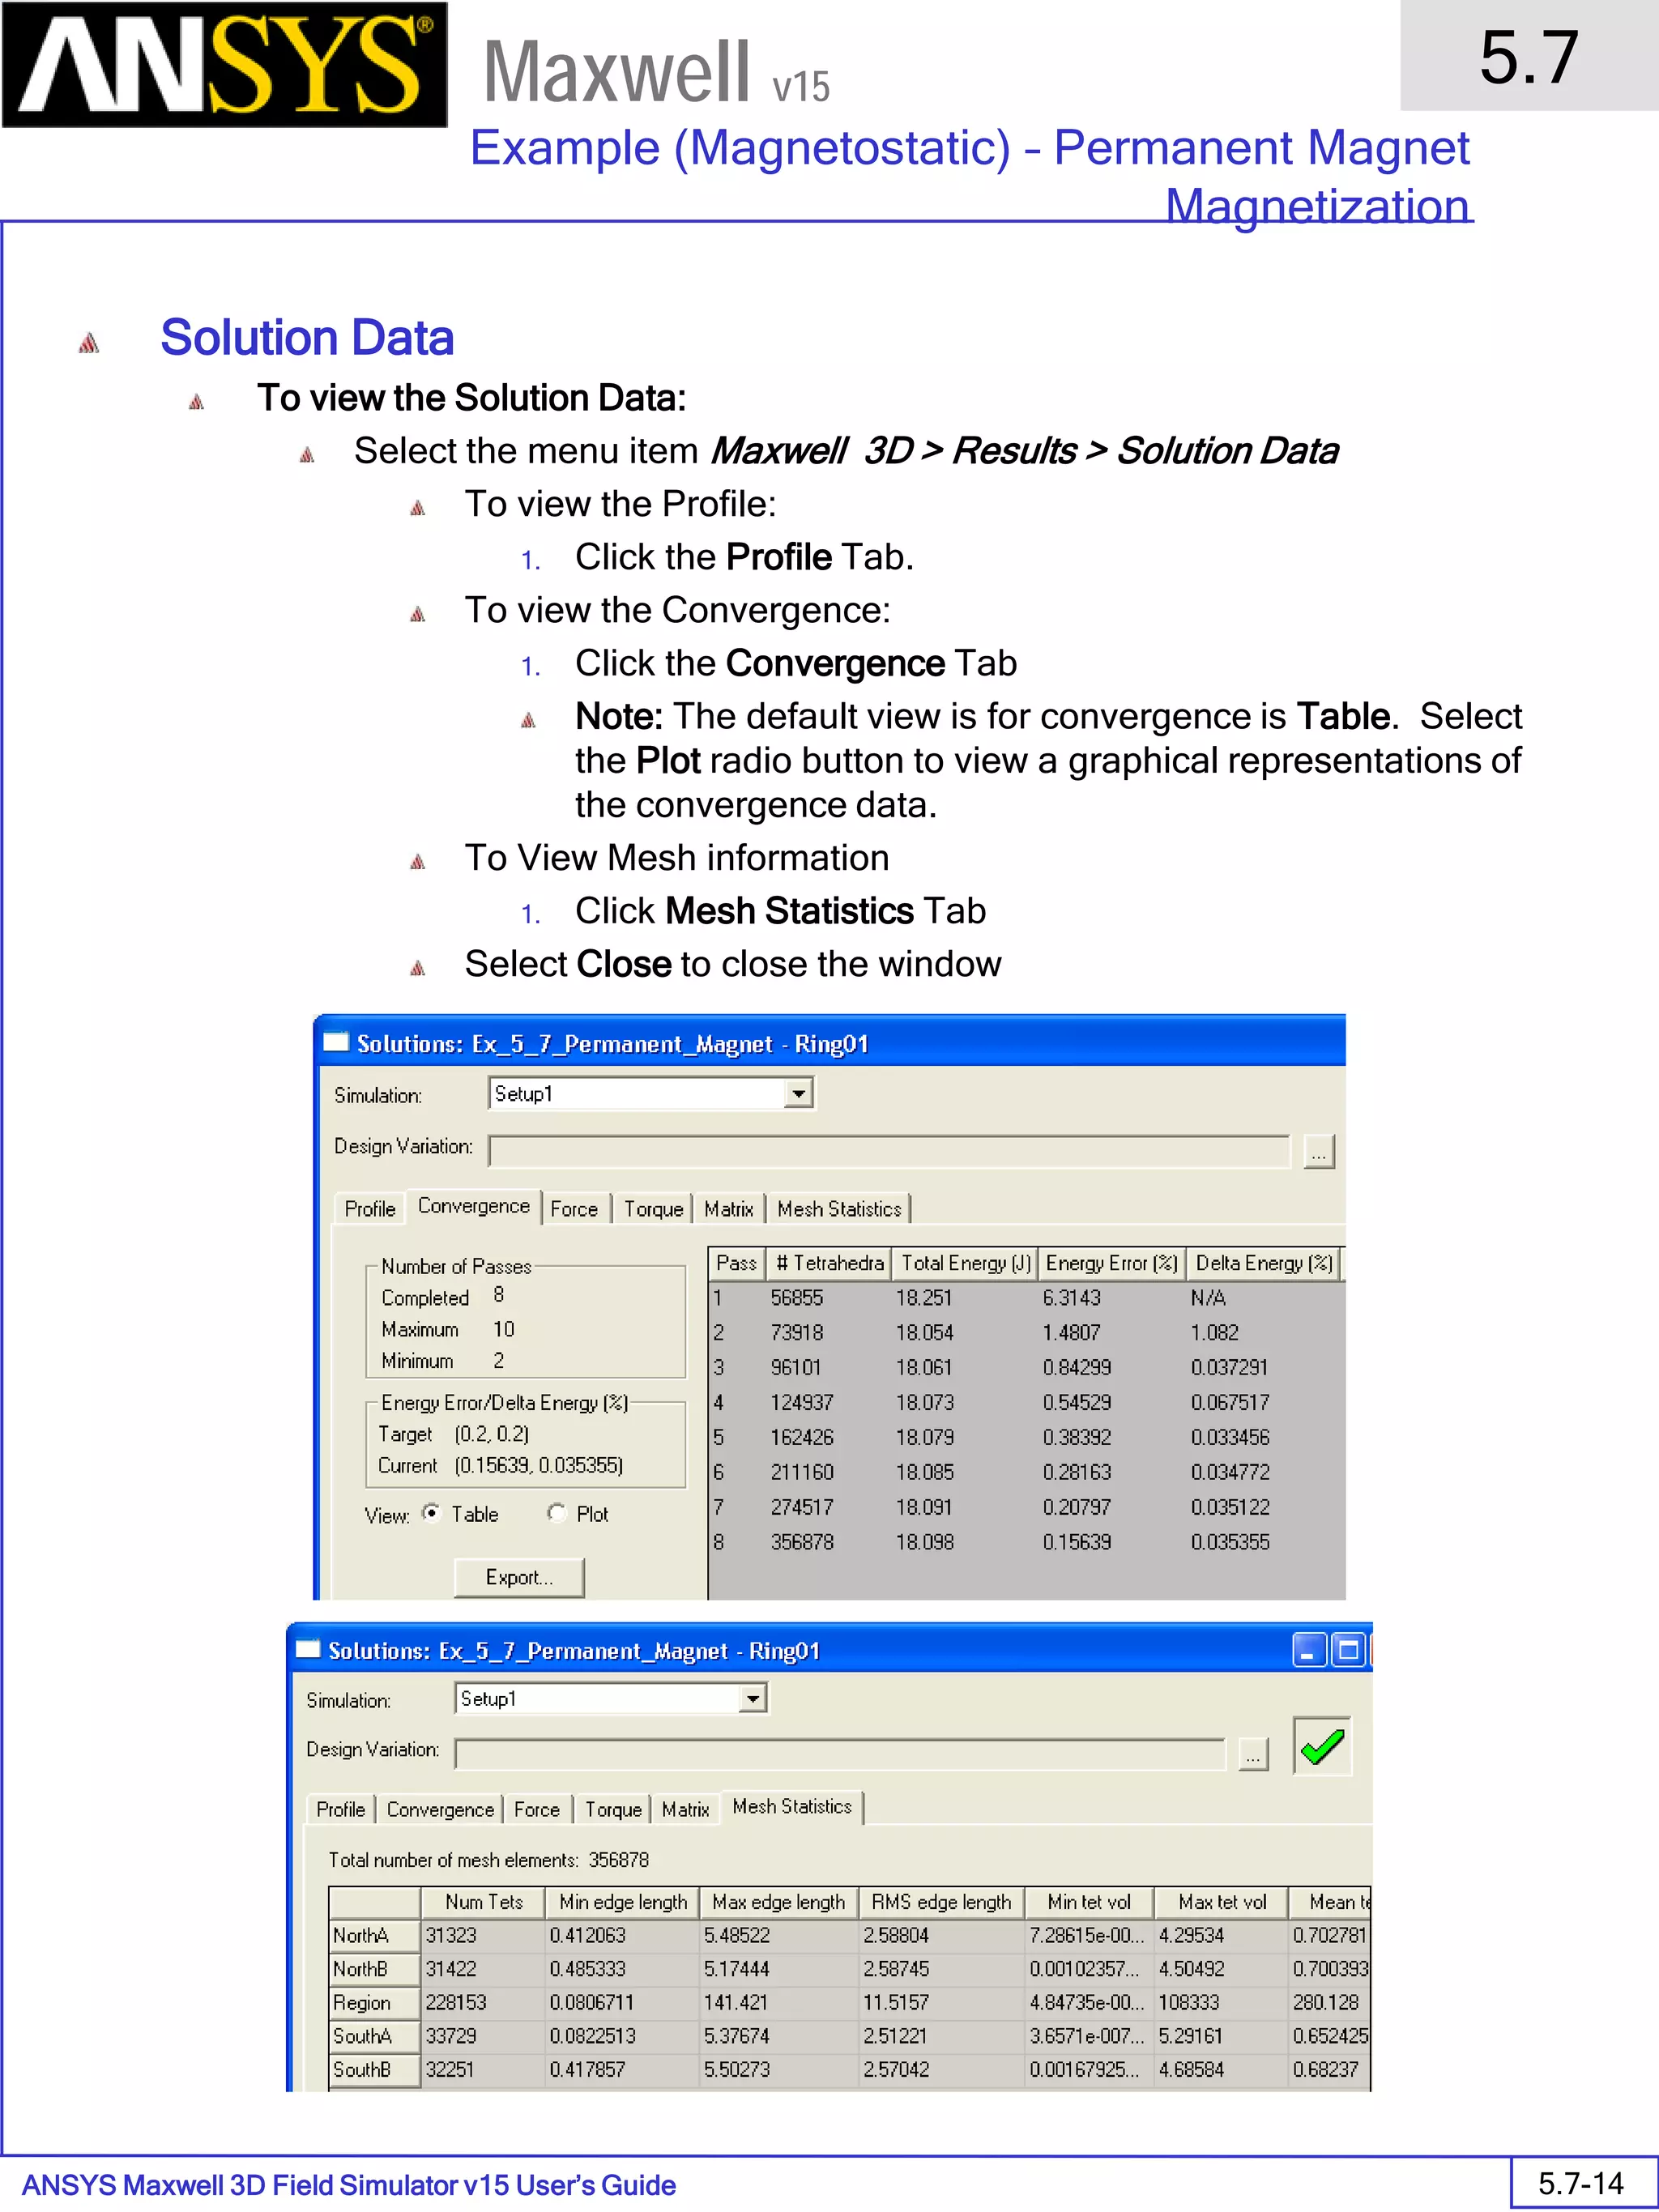Select the Plot view radio button
Image resolution: width=1659 pixels, height=2212 pixels.
tap(557, 1512)
